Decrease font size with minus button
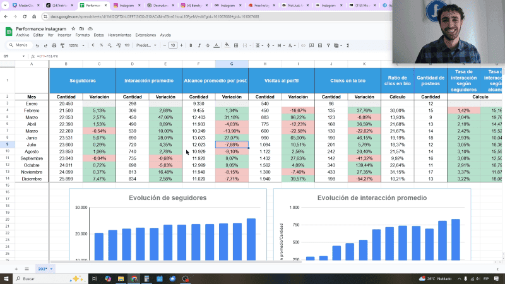 coord(165,45)
